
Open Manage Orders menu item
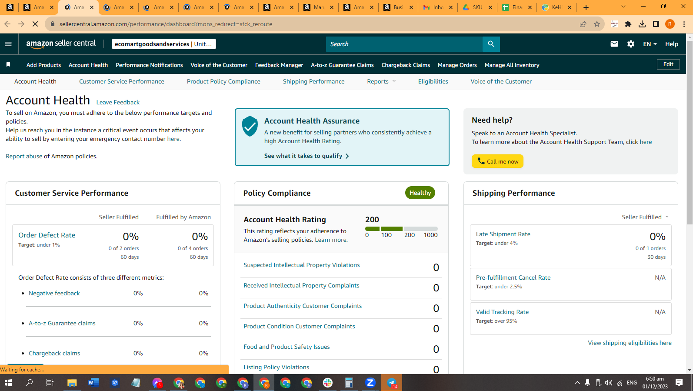click(x=457, y=65)
